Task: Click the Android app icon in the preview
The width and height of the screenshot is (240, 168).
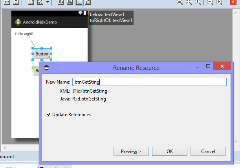Action: pyautogui.click(x=18, y=22)
